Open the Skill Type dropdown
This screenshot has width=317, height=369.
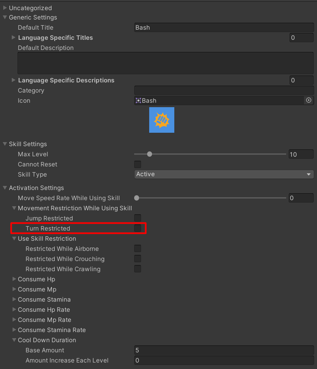point(224,174)
